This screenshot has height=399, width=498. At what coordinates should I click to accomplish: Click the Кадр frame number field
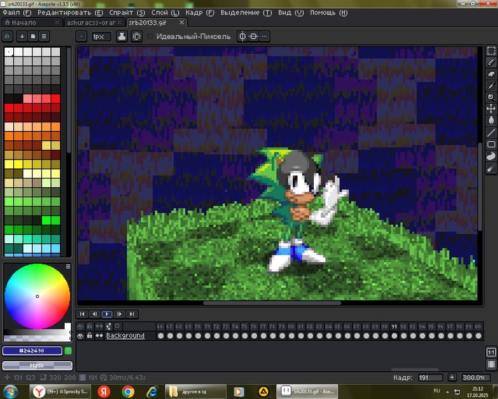430,378
